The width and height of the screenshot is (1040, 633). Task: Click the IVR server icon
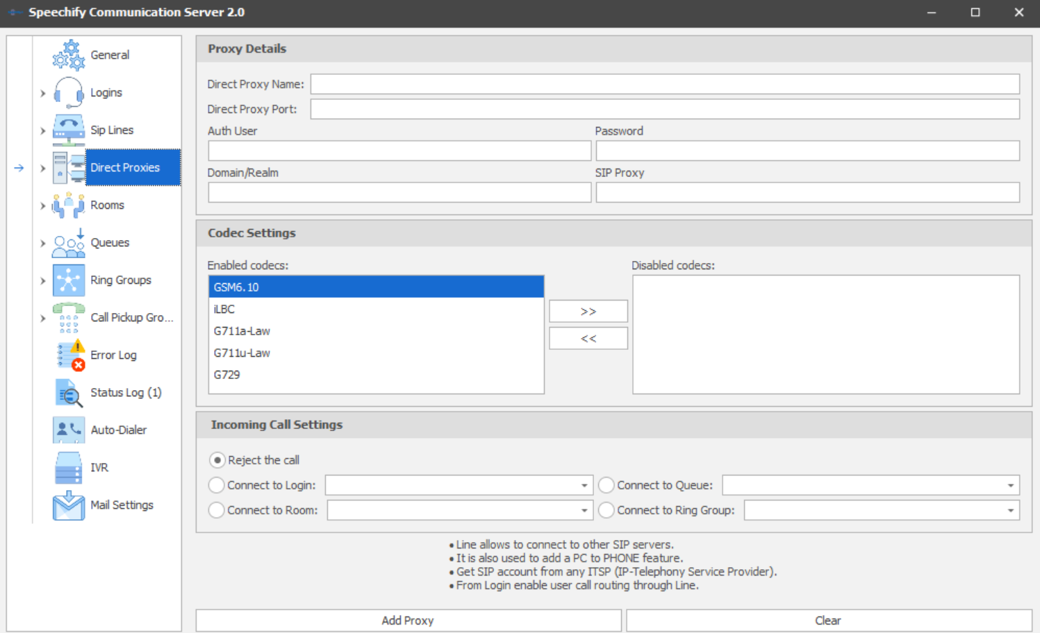point(69,467)
